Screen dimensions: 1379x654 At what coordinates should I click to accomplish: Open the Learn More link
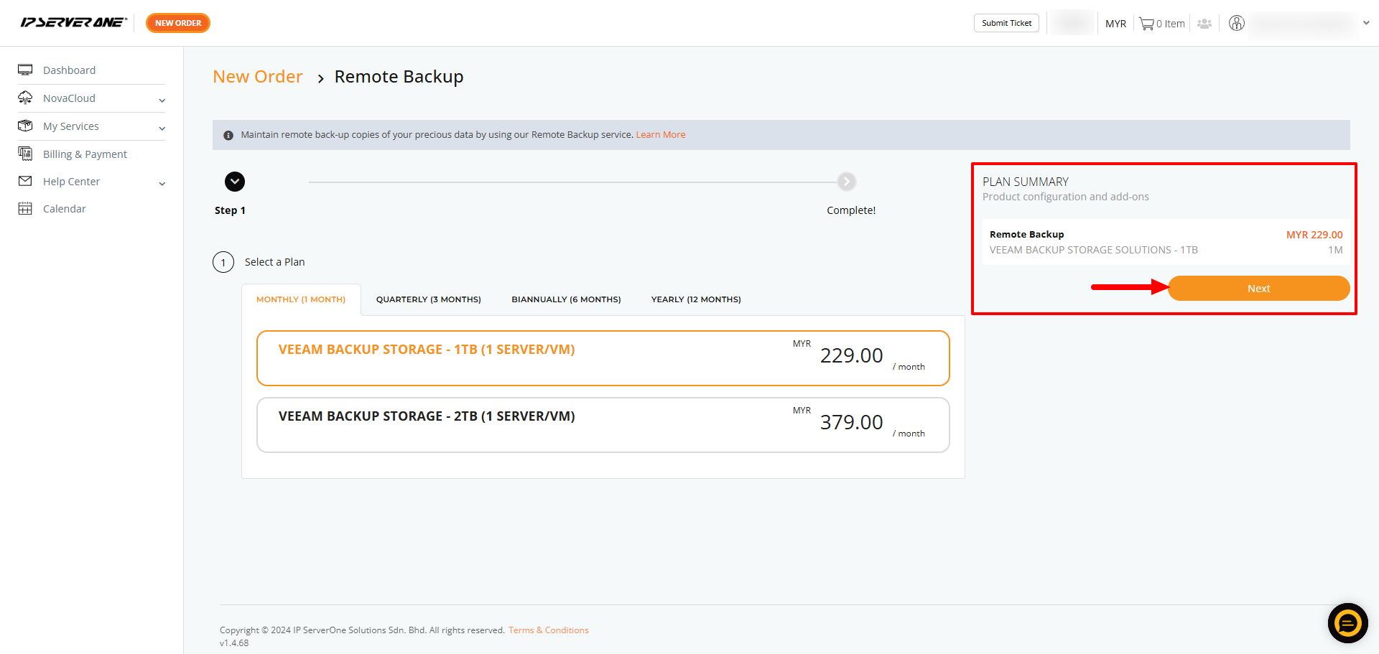click(661, 135)
